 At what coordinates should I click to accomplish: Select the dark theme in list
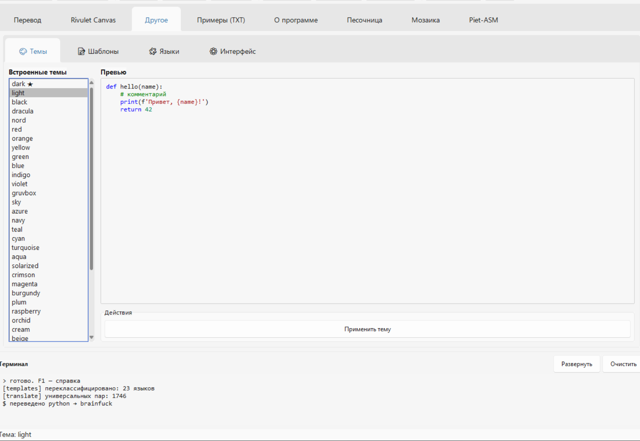click(x=48, y=84)
